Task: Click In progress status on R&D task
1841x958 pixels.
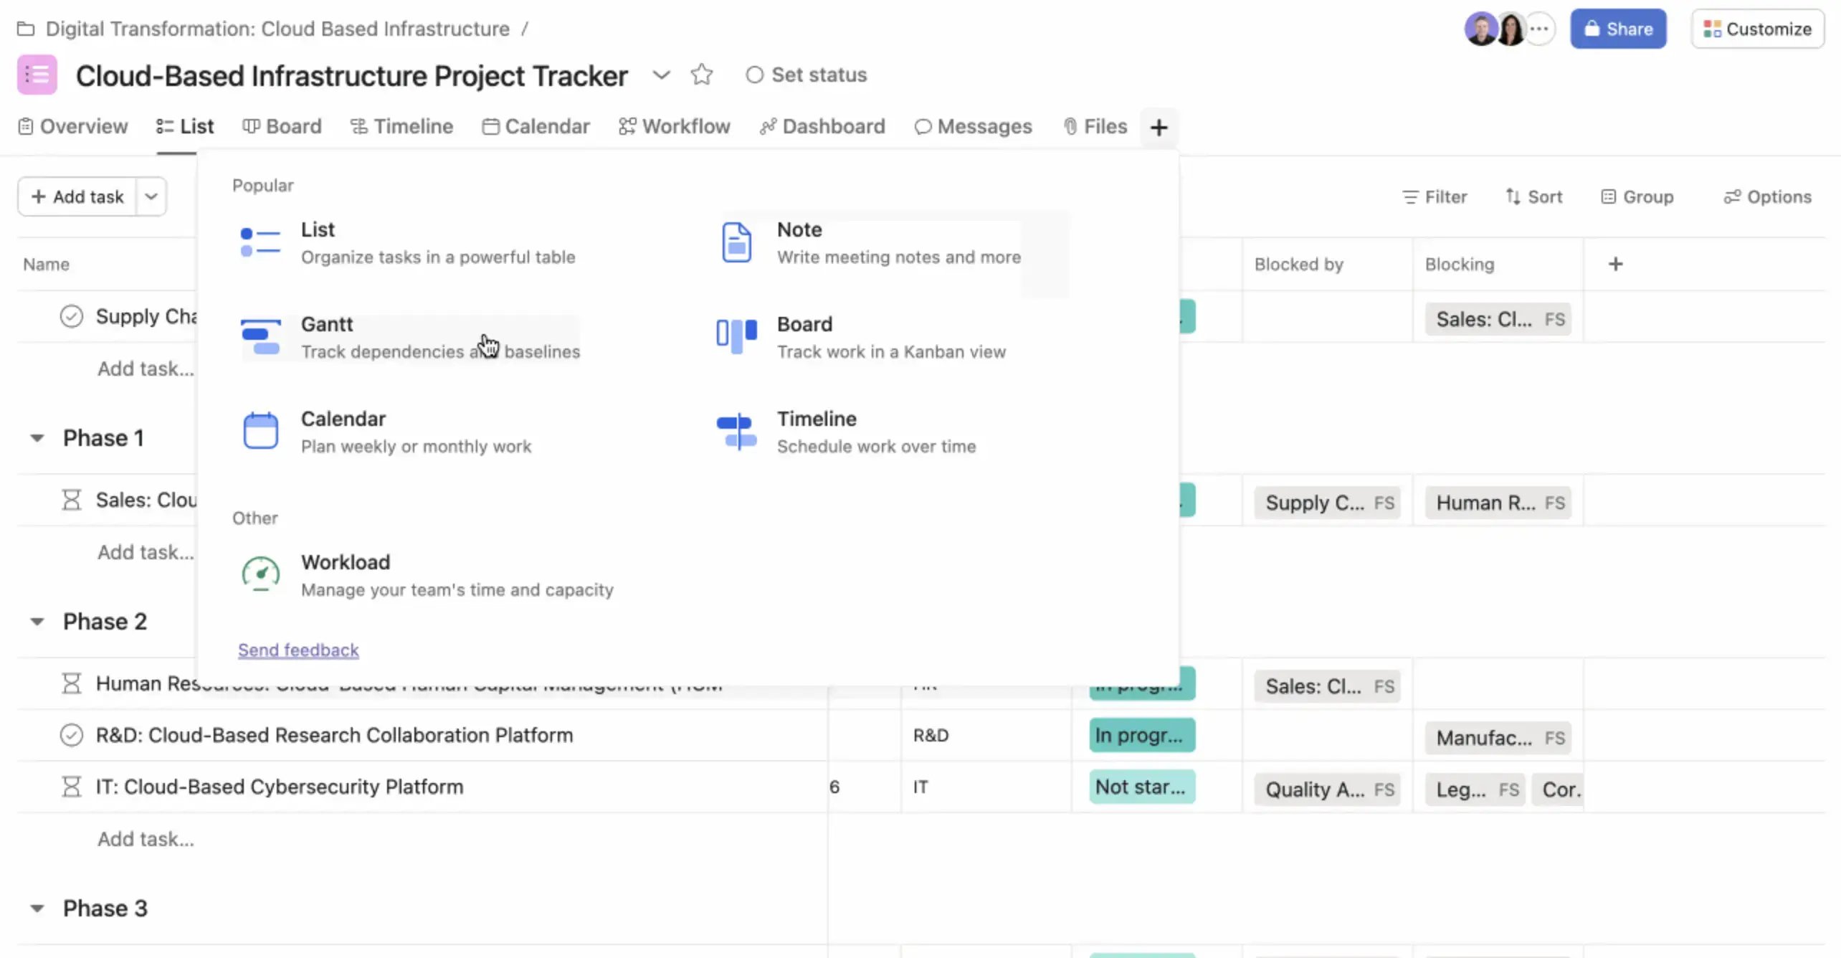Action: [x=1142, y=735]
